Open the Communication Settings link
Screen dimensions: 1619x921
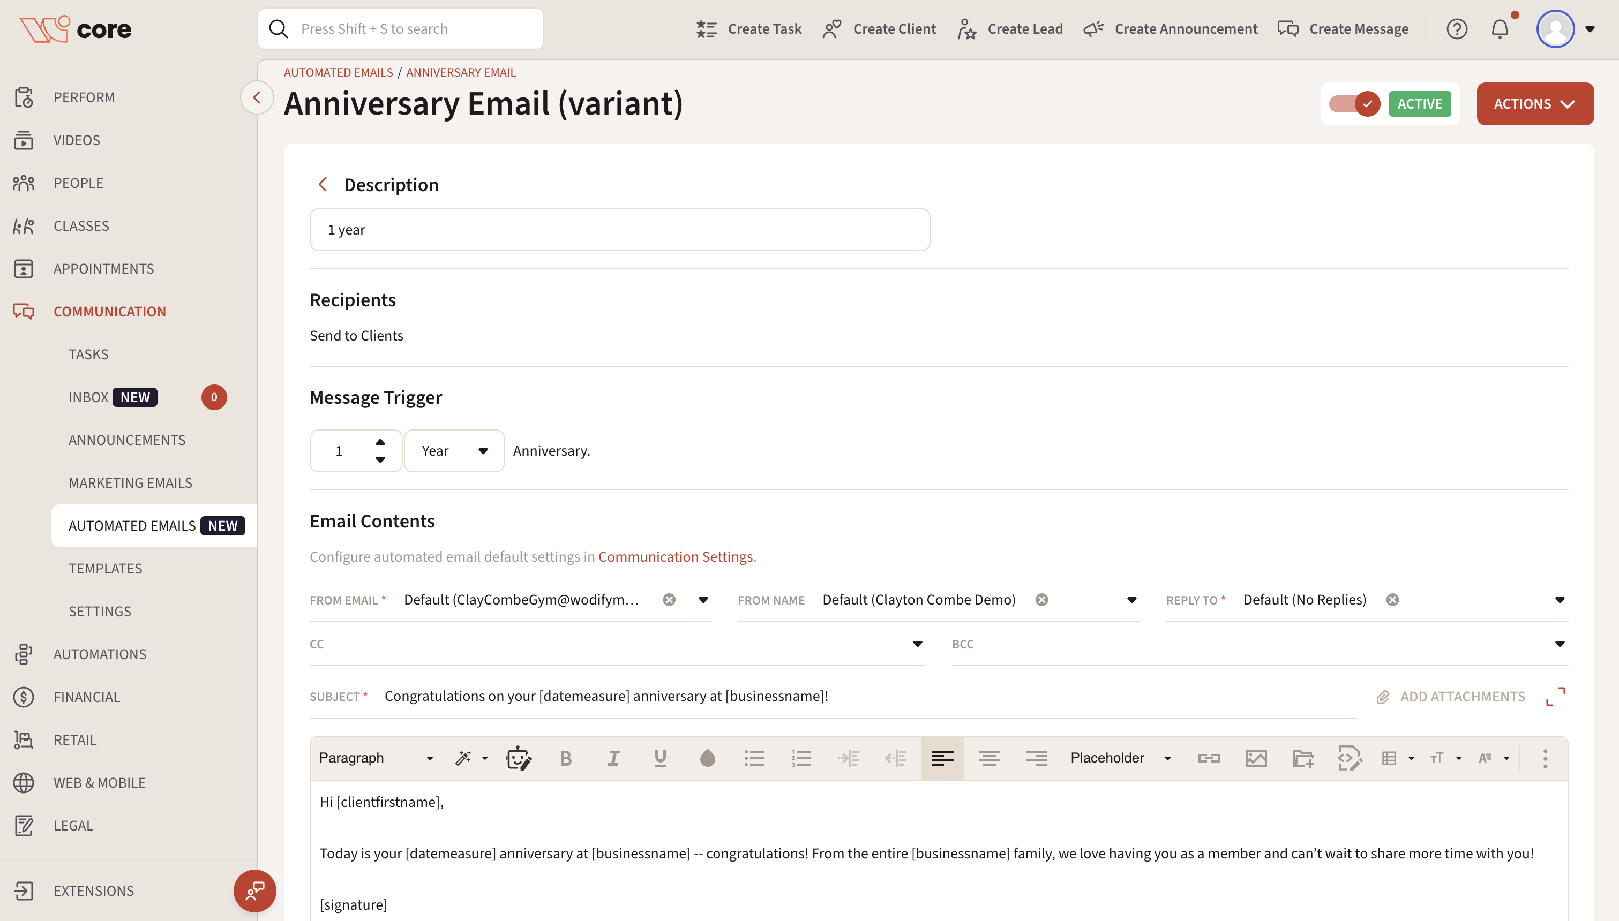(x=675, y=557)
